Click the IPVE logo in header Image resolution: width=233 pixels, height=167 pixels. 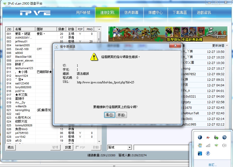pyautogui.click(x=35, y=13)
